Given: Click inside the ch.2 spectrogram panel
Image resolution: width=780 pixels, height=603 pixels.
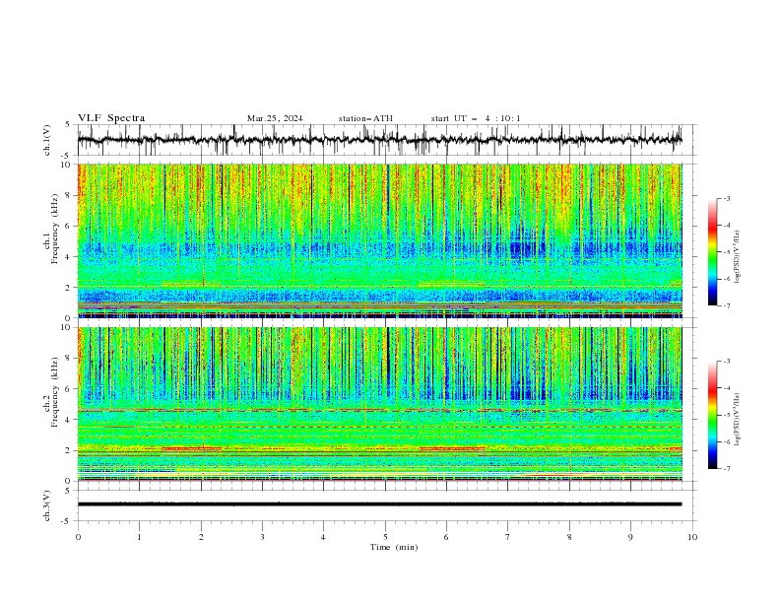Looking at the screenshot, I should 380,404.
